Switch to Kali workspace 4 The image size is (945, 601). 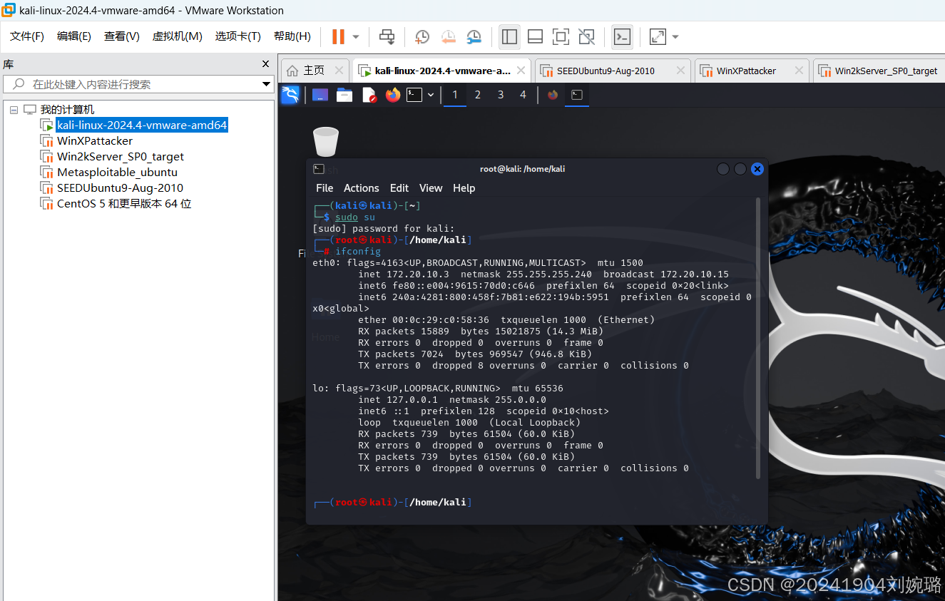click(523, 95)
